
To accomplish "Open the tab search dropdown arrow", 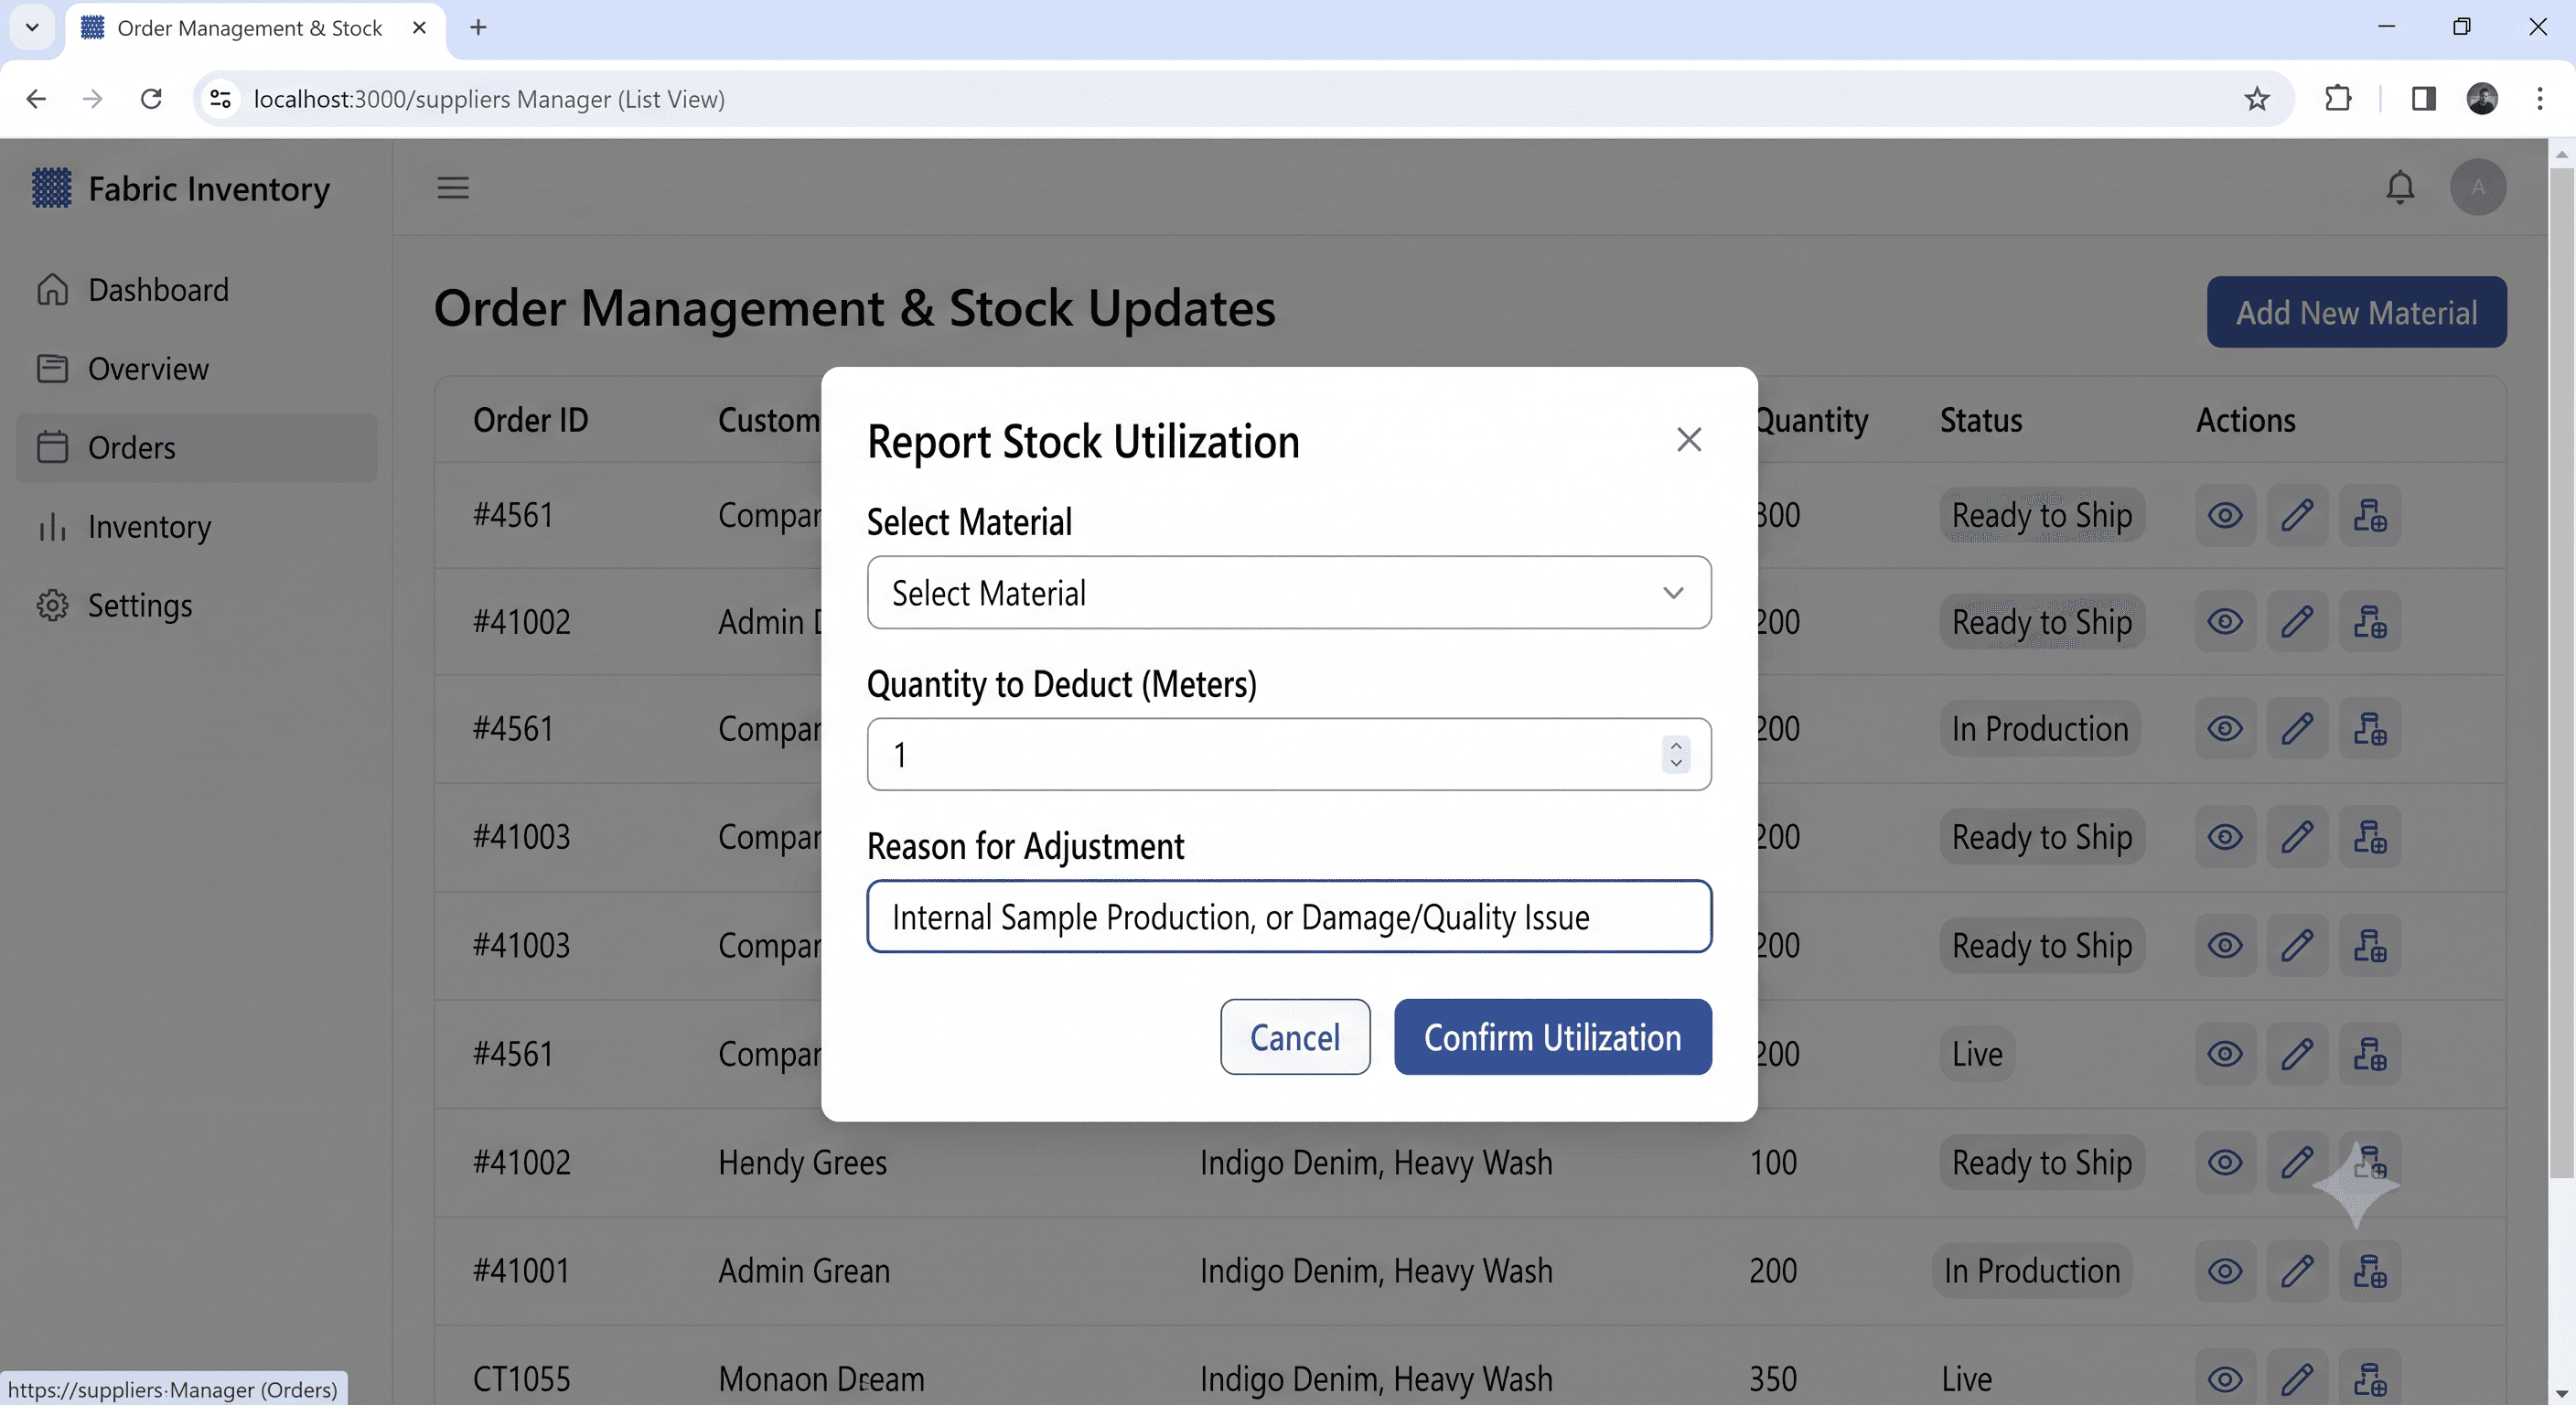I will [32, 28].
